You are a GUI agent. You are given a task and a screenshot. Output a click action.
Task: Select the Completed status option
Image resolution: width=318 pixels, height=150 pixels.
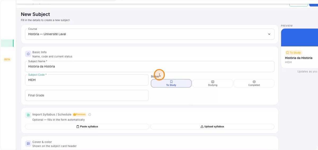pyautogui.click(x=254, y=83)
